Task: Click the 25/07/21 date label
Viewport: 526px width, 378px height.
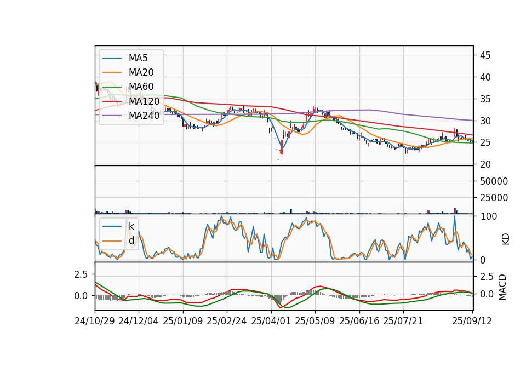Action: pos(403,322)
